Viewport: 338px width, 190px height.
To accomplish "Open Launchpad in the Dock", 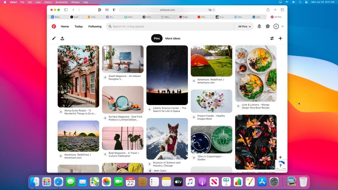I will (x=47, y=182).
